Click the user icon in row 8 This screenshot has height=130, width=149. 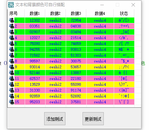(x=12, y=61)
